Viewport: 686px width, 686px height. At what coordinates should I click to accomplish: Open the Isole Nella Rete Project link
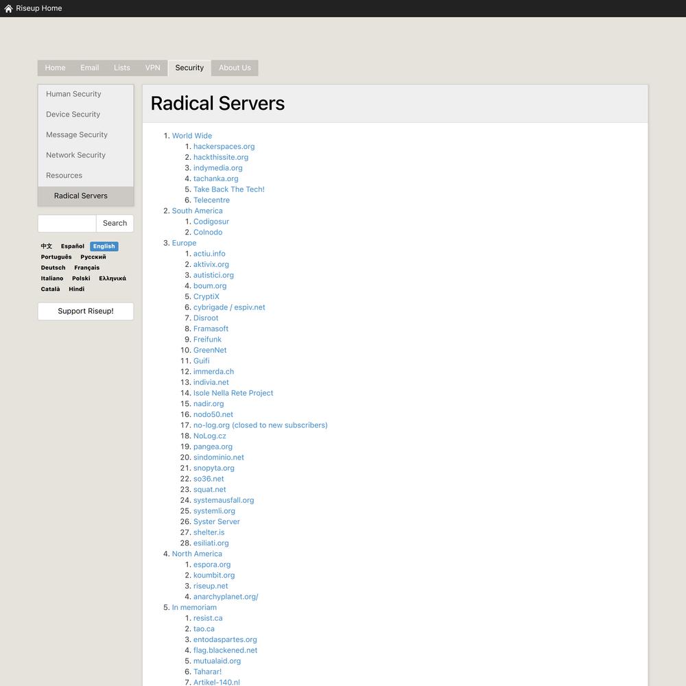[233, 393]
